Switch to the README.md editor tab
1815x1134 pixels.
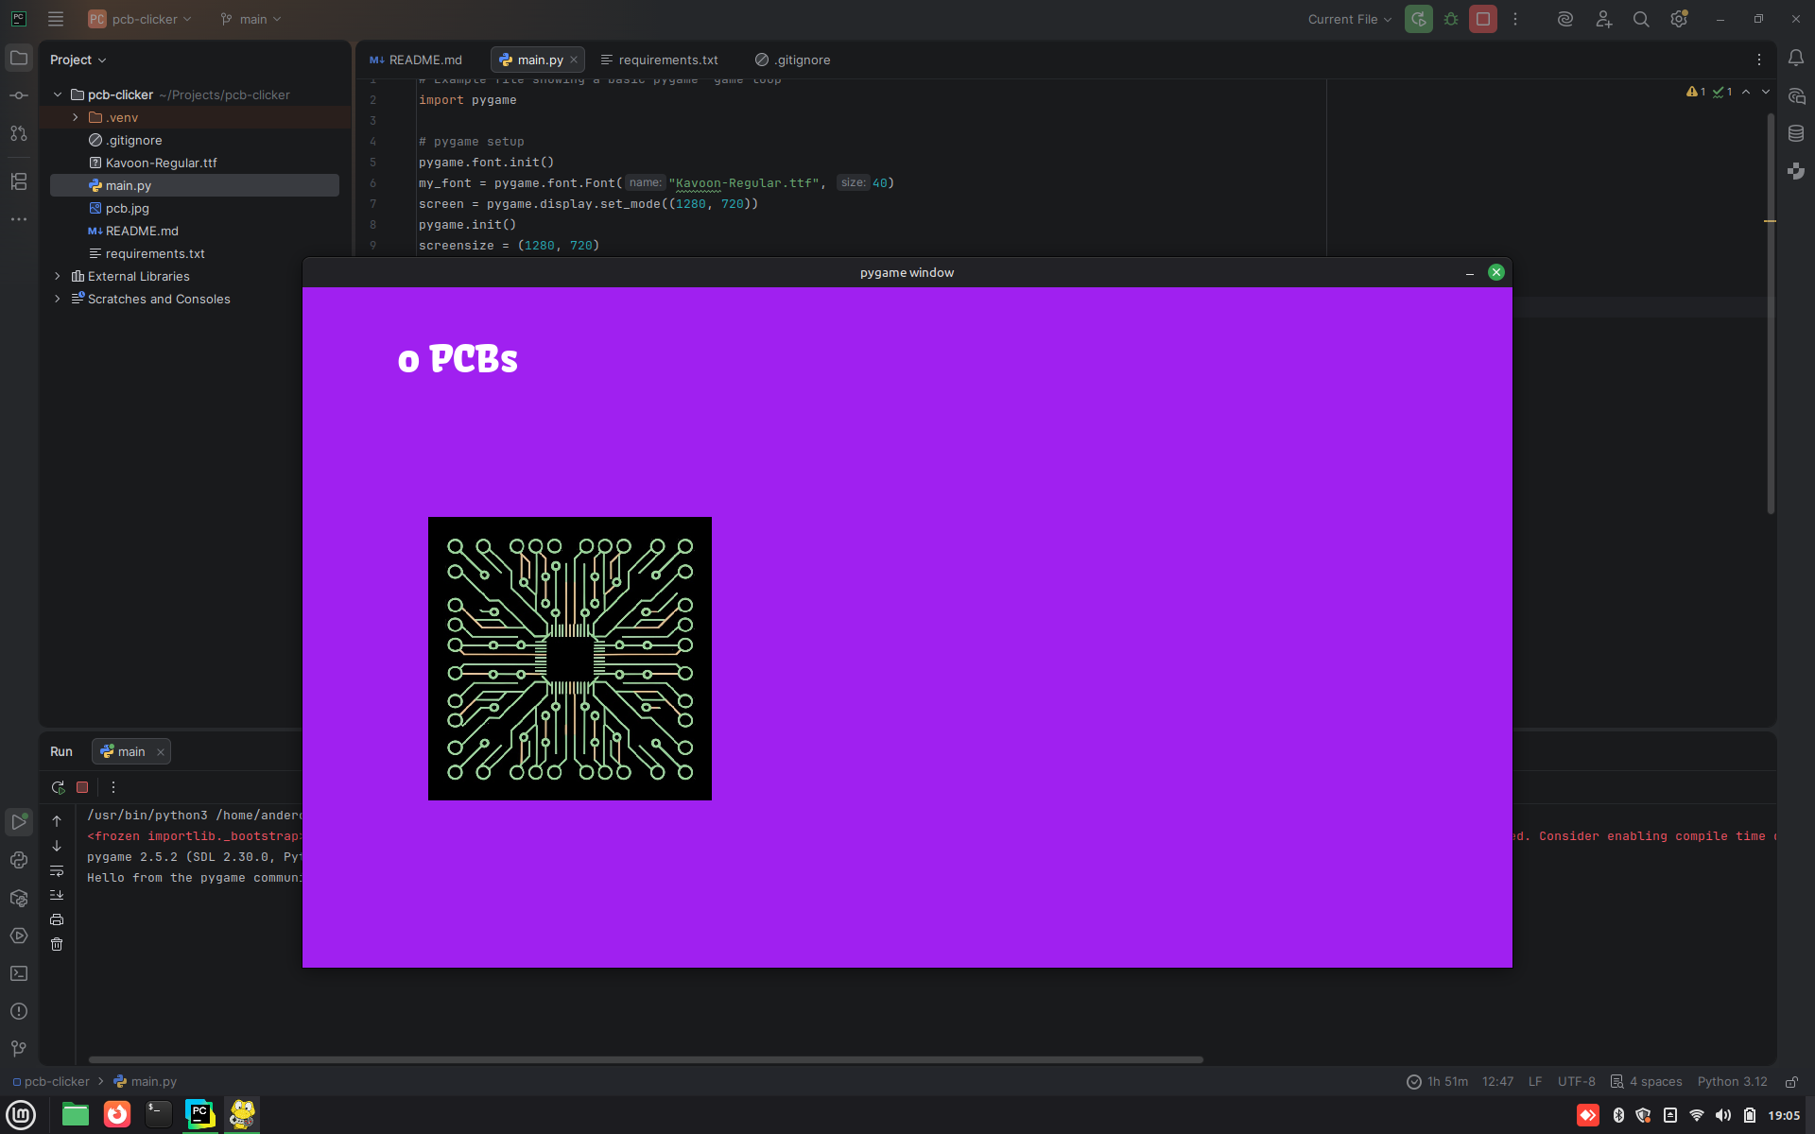tap(416, 60)
